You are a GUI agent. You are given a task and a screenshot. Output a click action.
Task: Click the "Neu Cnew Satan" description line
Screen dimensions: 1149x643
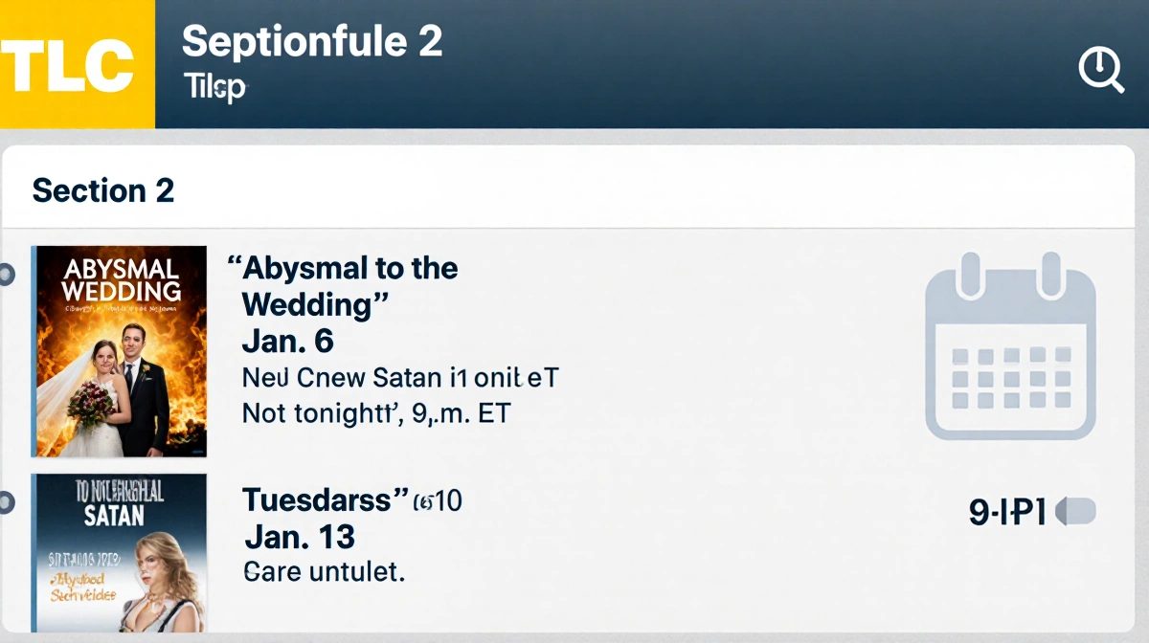coord(399,377)
